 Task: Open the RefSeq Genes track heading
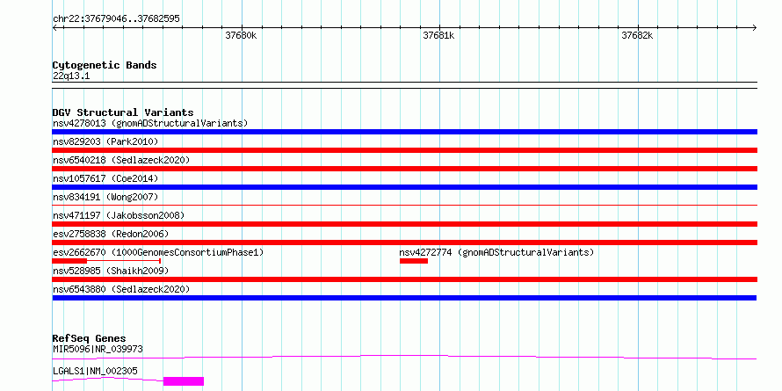point(89,338)
